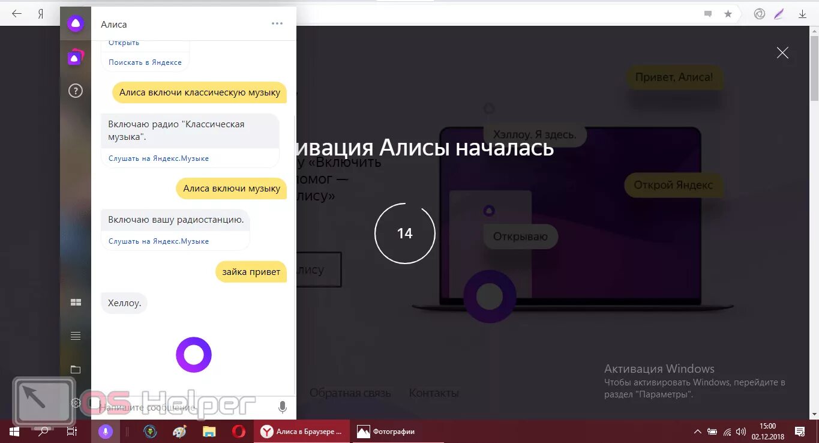
Task: Open Windows Start menu
Action: [x=14, y=432]
